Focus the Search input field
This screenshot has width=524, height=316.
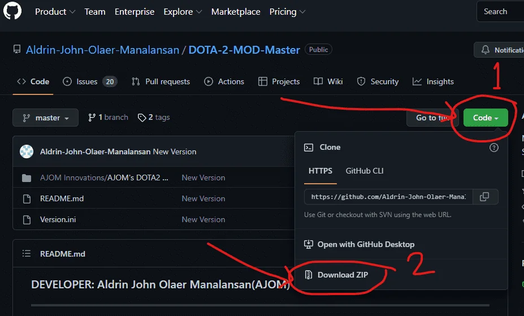point(500,11)
